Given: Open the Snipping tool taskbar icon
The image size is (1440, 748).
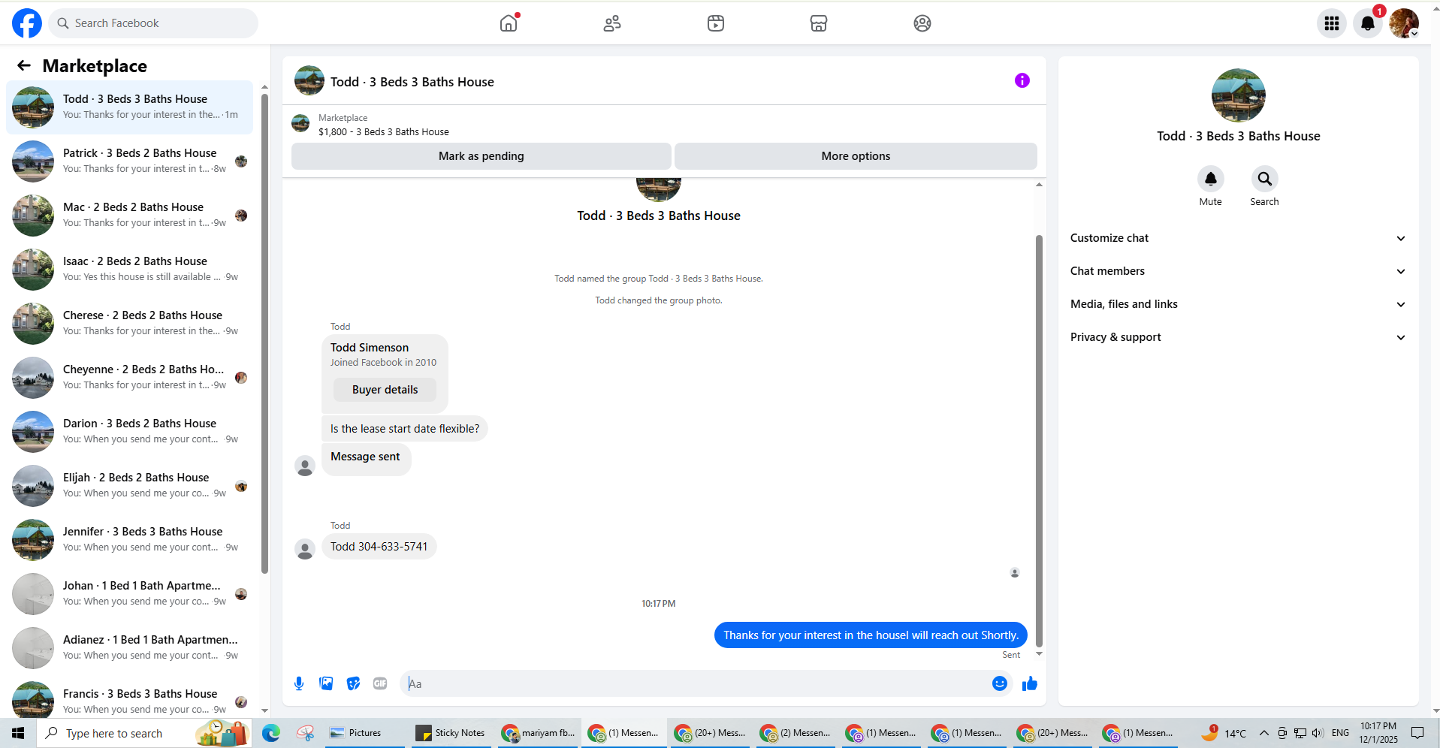Looking at the screenshot, I should (305, 733).
